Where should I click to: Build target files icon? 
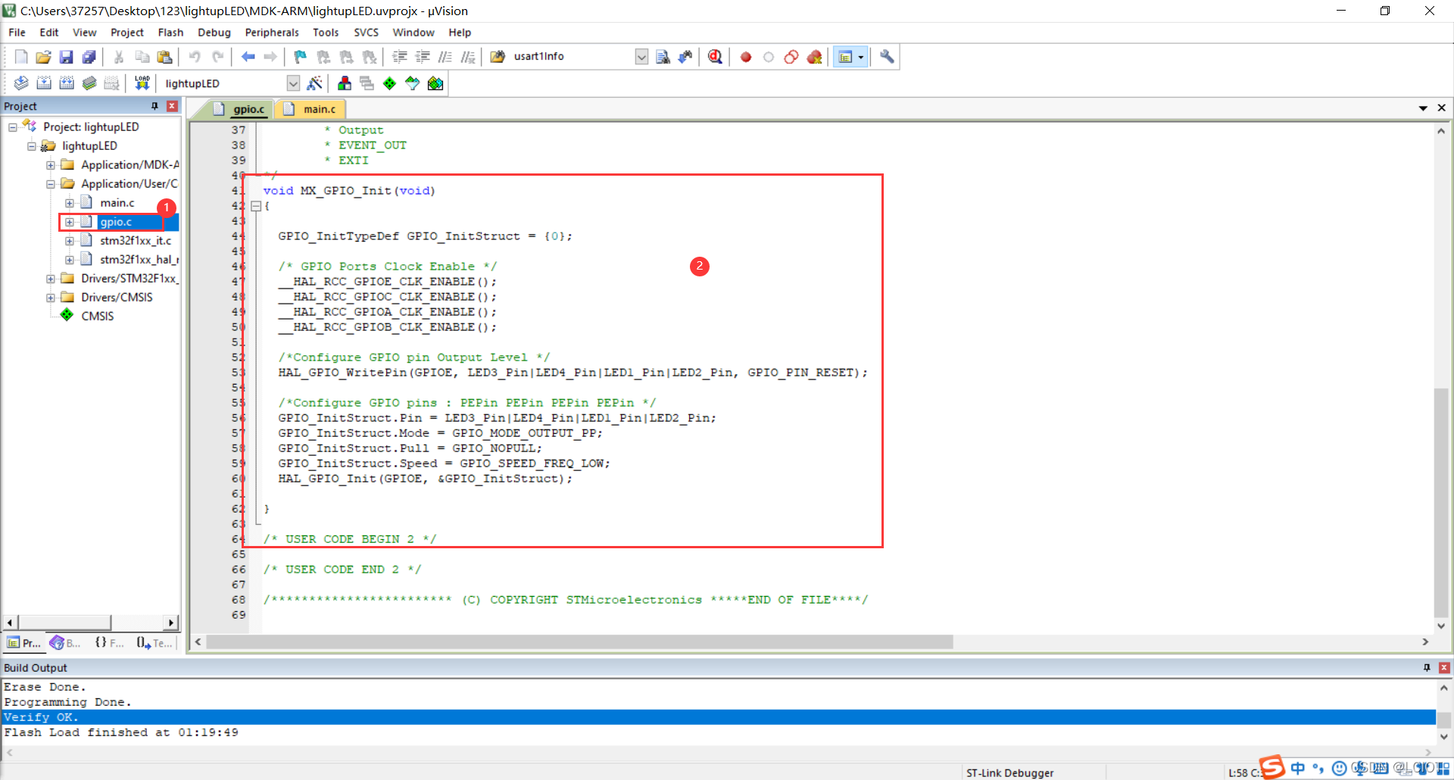click(44, 83)
